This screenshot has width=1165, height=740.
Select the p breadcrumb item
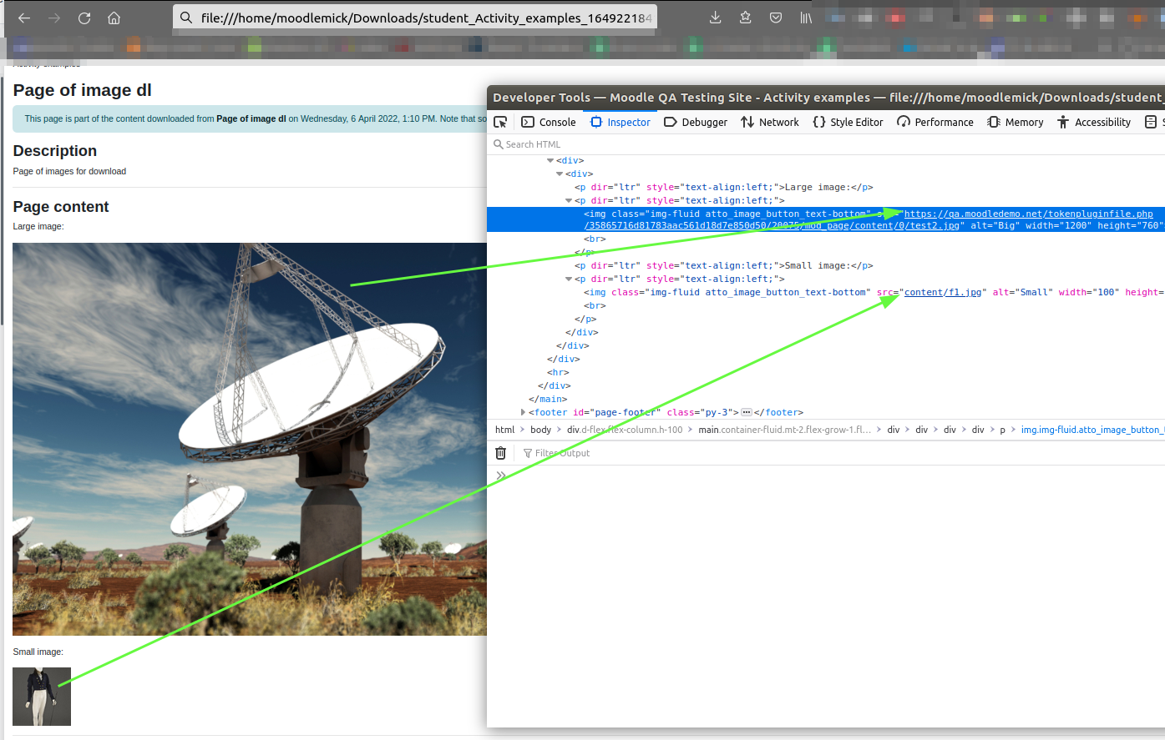(1003, 430)
